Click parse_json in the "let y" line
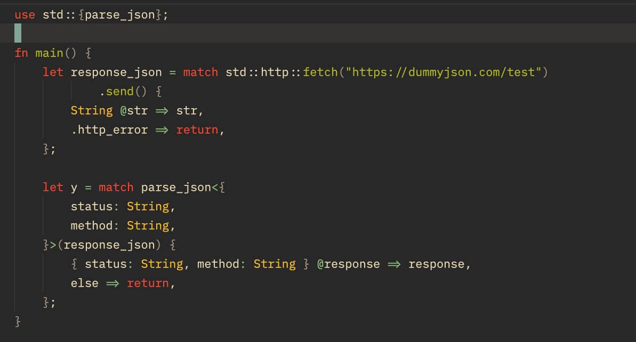Image resolution: width=636 pixels, height=342 pixels. [176, 188]
